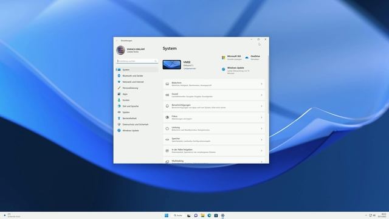Select System in the settings sidebar
This screenshot has height=219, width=389.
(137, 70)
